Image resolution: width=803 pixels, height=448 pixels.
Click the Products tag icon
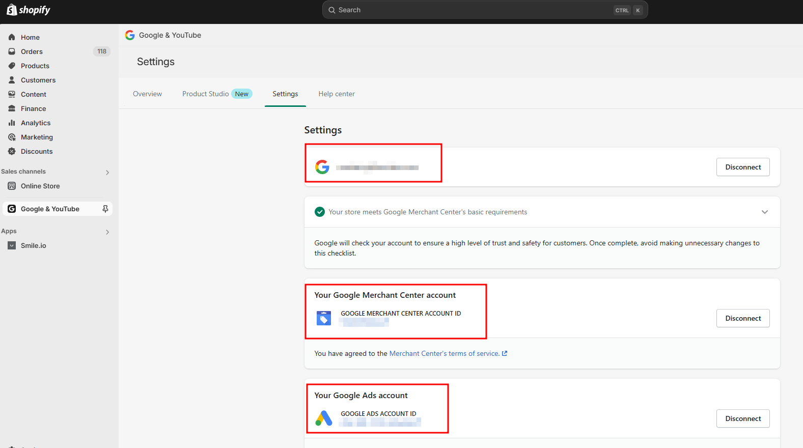pyautogui.click(x=12, y=66)
